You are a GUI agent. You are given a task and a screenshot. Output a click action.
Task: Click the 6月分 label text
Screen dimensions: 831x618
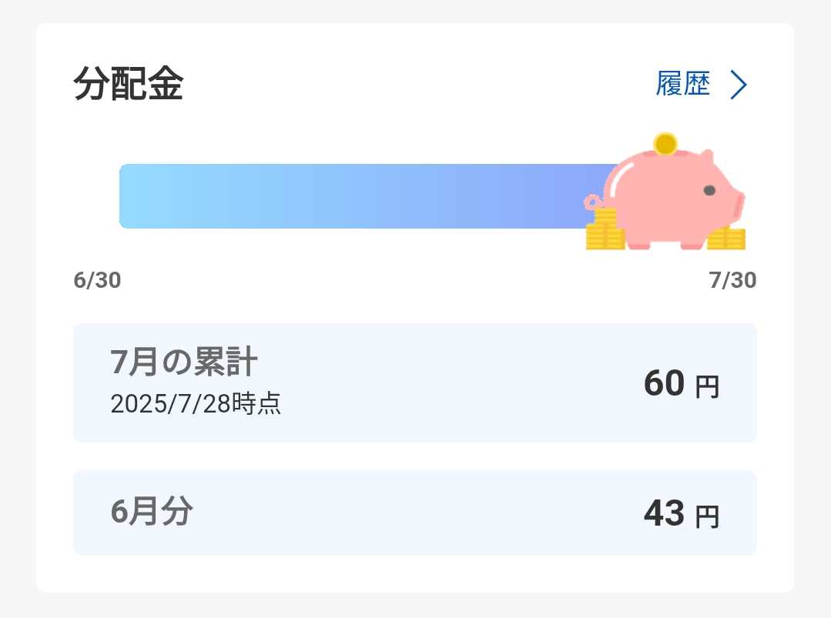pyautogui.click(x=152, y=512)
